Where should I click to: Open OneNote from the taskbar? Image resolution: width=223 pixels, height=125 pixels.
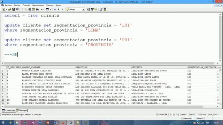[x=33, y=123]
